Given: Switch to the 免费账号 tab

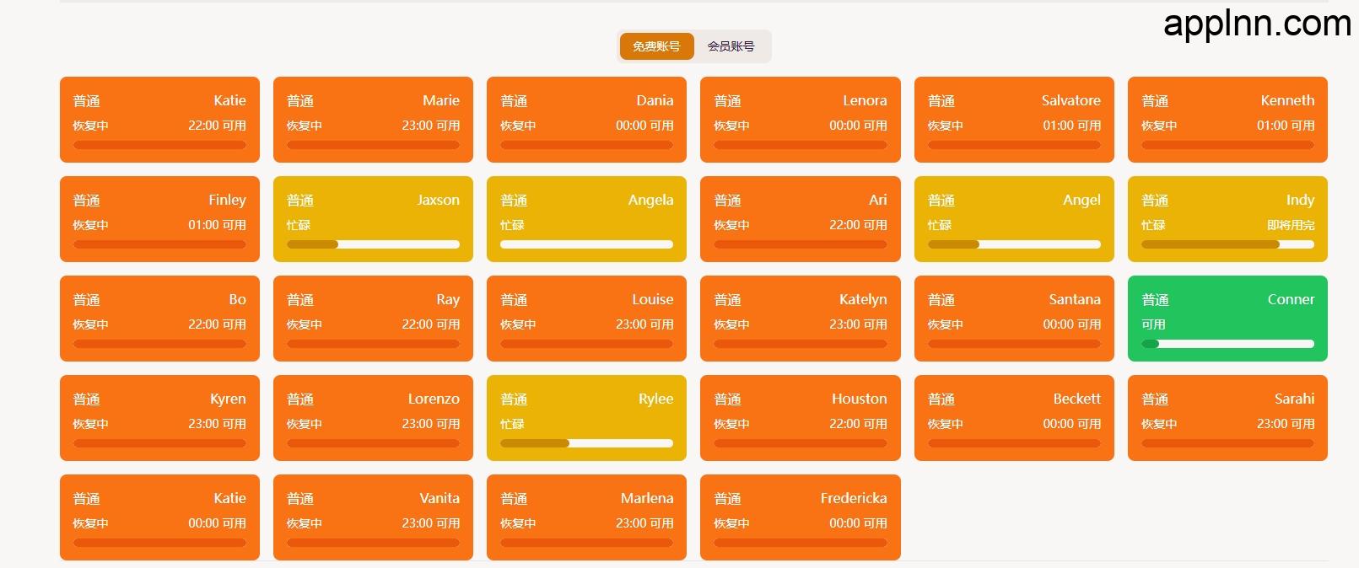Looking at the screenshot, I should coord(656,46).
